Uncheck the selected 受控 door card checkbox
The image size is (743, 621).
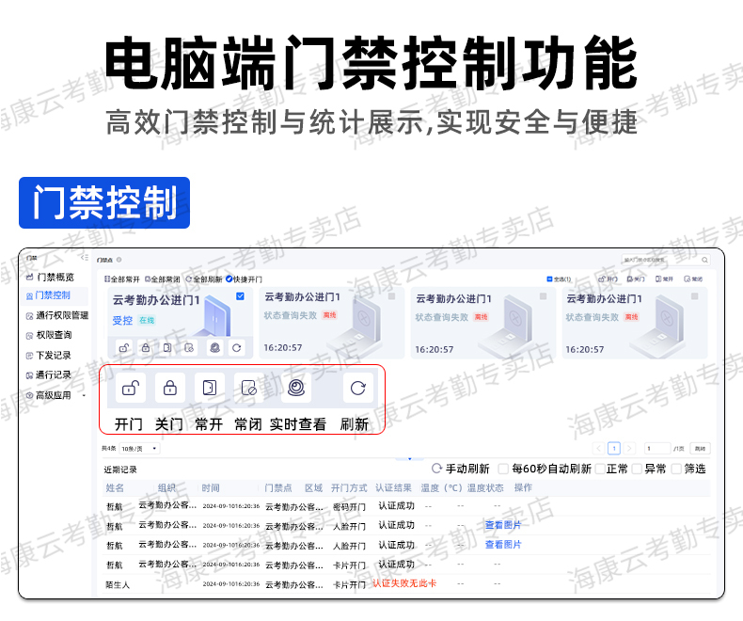(240, 296)
